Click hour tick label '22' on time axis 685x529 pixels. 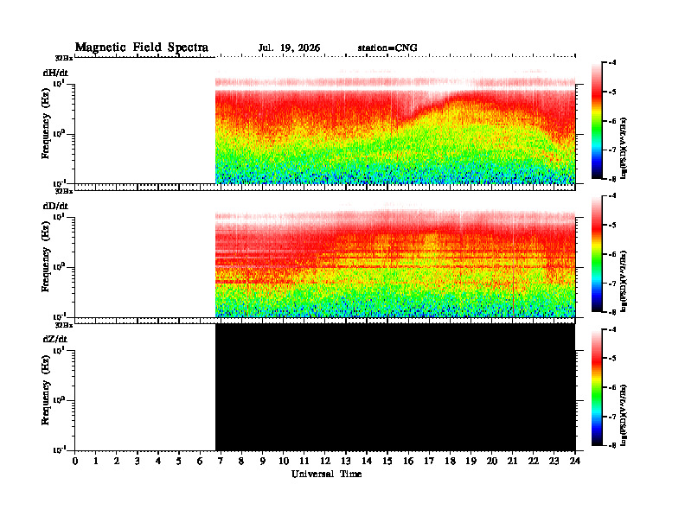pos(534,462)
